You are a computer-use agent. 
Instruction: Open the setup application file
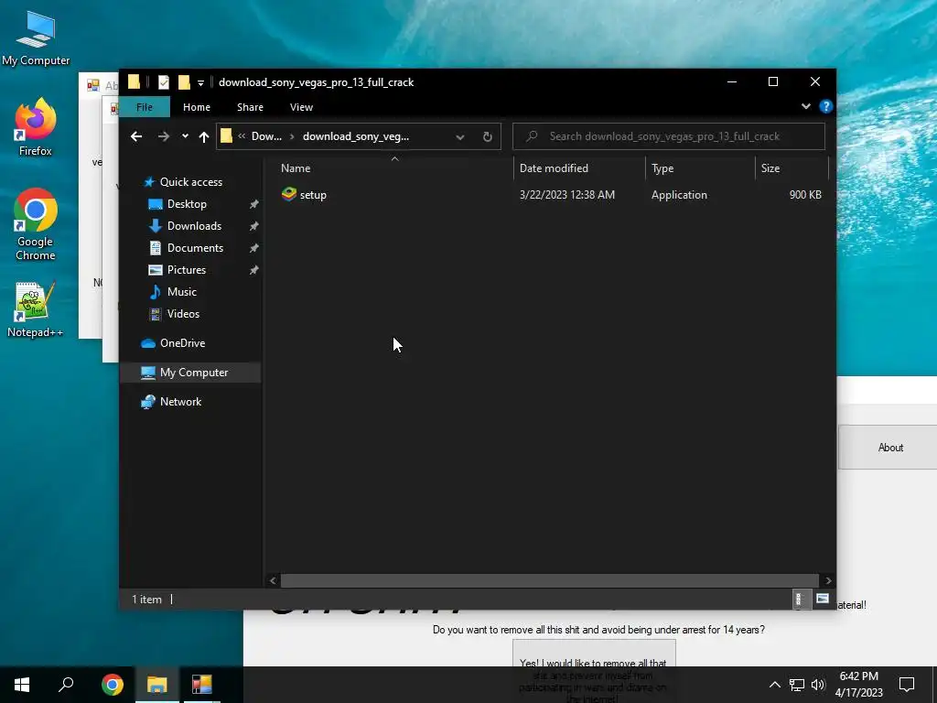click(304, 195)
